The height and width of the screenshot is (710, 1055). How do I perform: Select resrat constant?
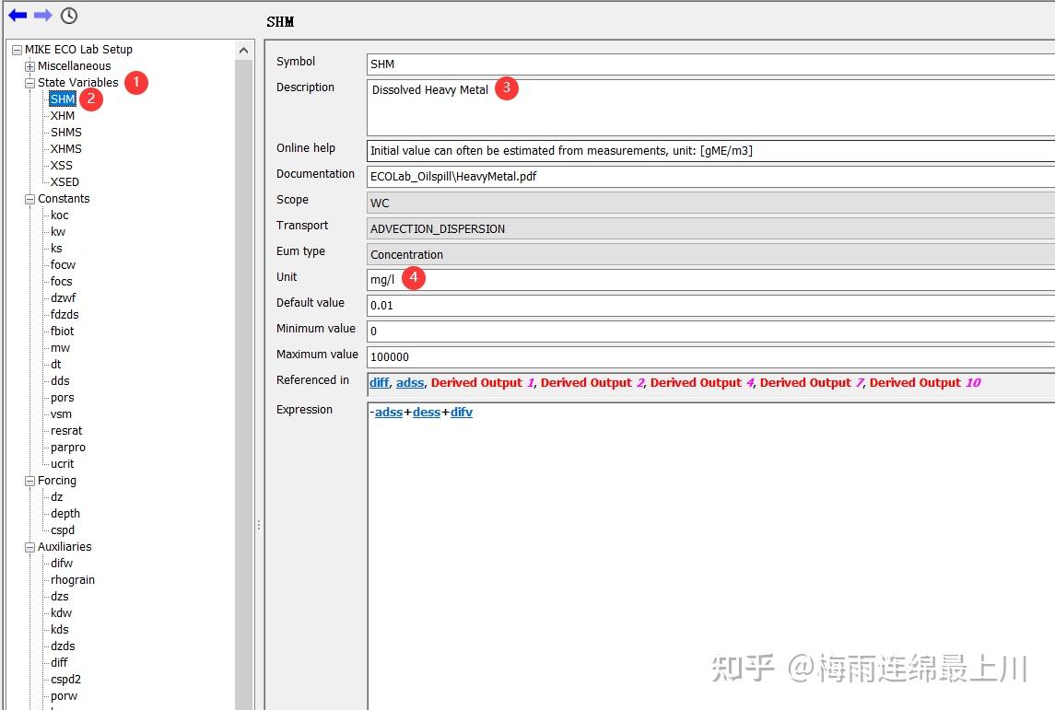pyautogui.click(x=66, y=431)
